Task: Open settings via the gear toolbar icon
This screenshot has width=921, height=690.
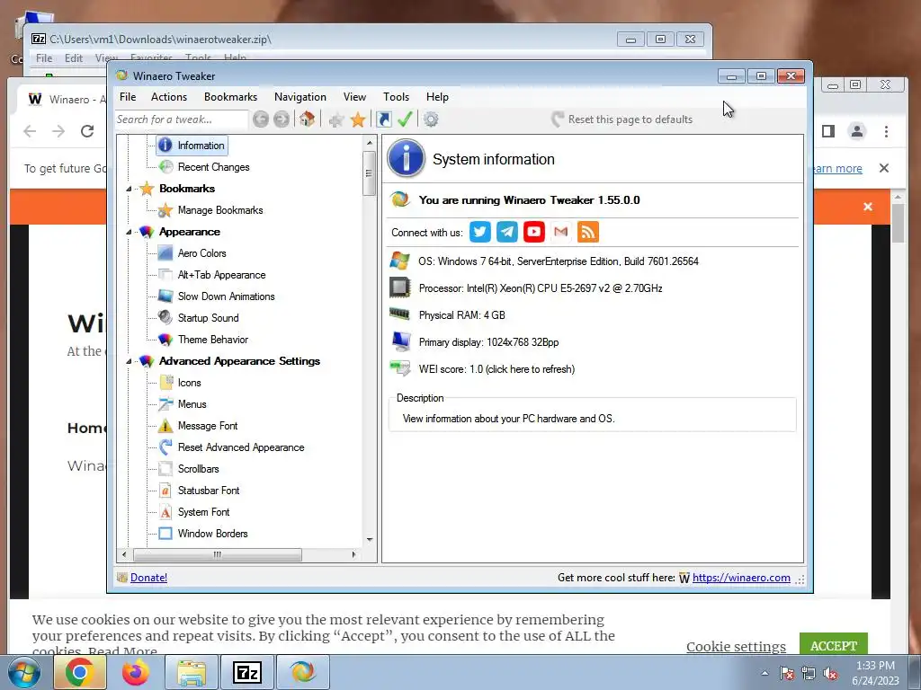Action: coord(431,119)
